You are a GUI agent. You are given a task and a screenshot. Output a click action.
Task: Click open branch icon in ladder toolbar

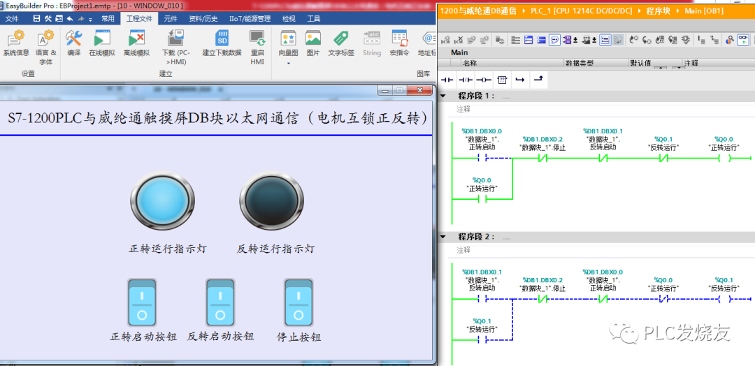tap(519, 80)
